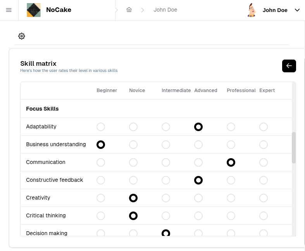Click the breadcrumb chevron after the home icon
Image resolution: width=305 pixels, height=251 pixels.
(143, 10)
